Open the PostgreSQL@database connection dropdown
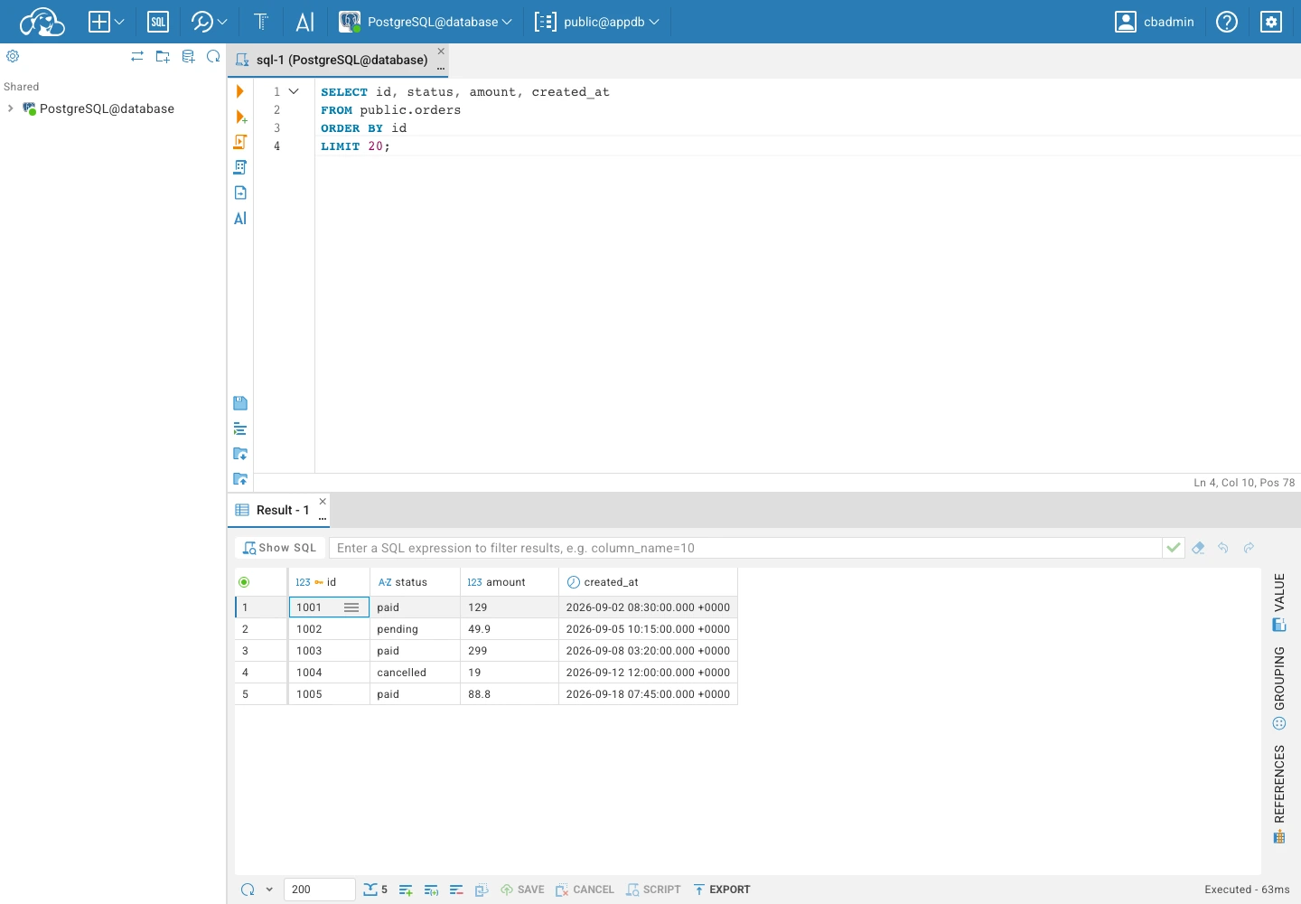1301x904 pixels. (426, 22)
